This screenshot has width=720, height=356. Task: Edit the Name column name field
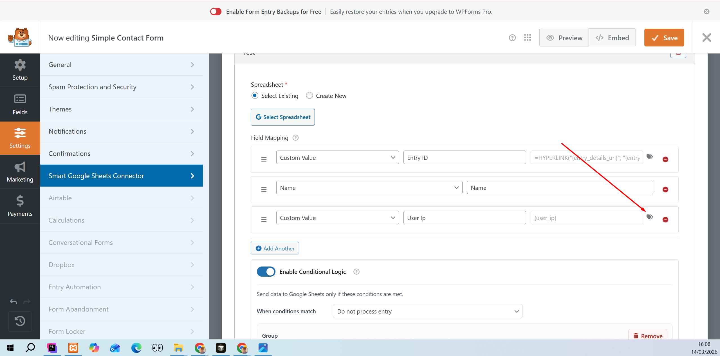(560, 188)
